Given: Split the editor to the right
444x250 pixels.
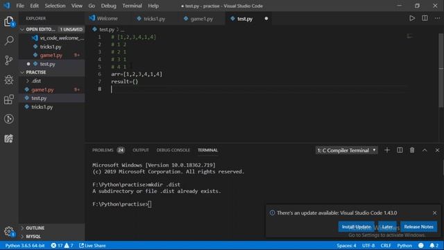Looking at the screenshot, I should [x=425, y=19].
